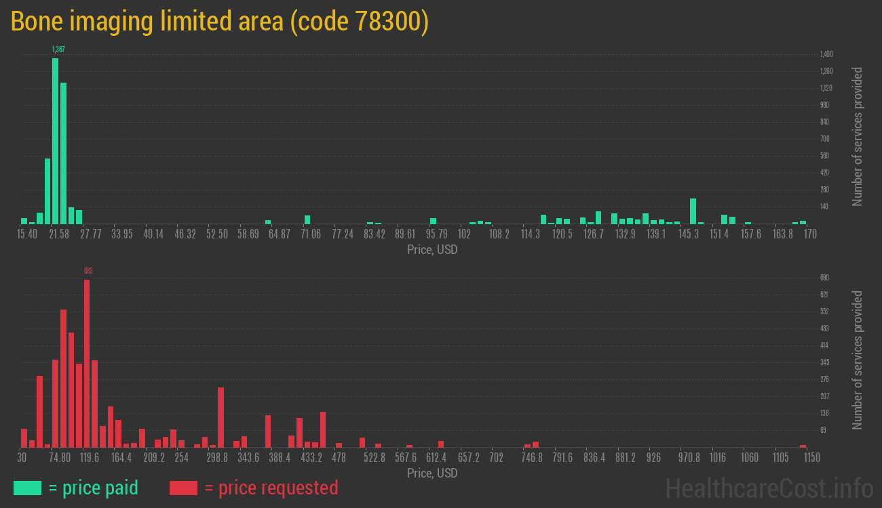Click the 21.58 tick on upper x-axis
This screenshot has width=882, height=508.
pyautogui.click(x=59, y=234)
